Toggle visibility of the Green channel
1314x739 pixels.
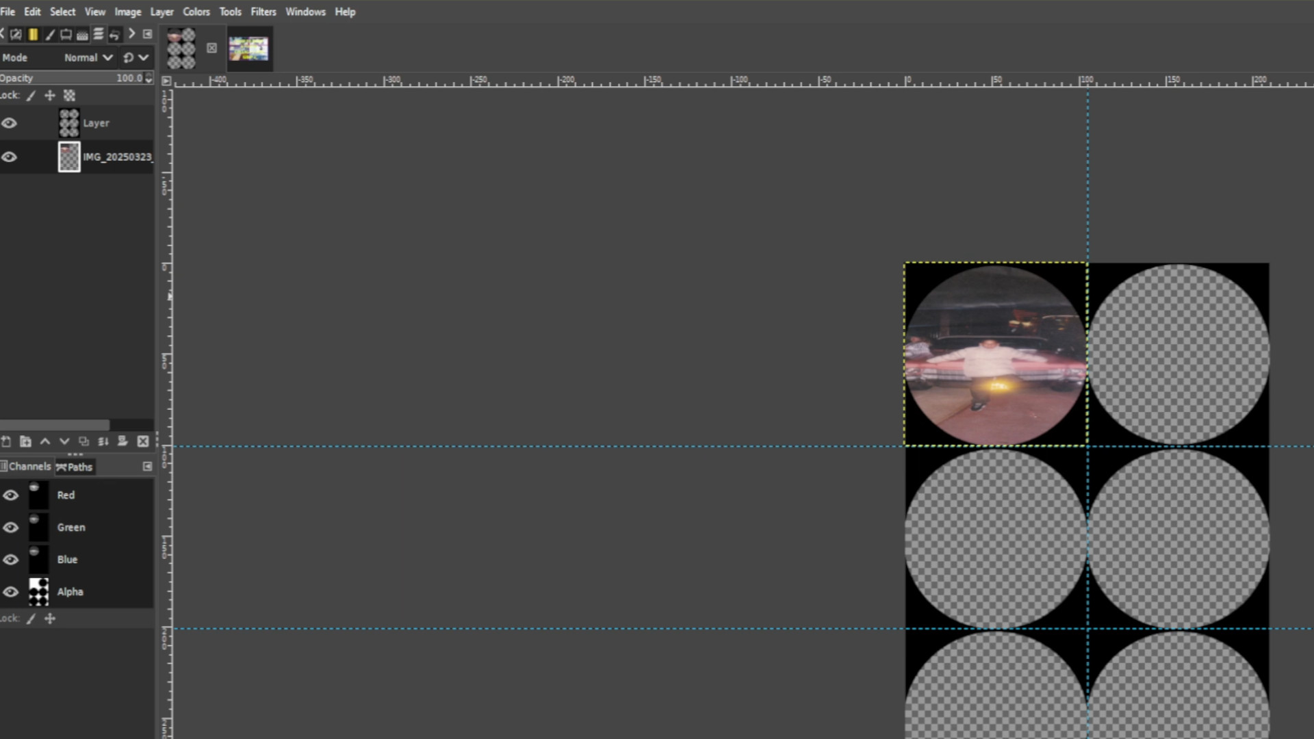(x=10, y=528)
